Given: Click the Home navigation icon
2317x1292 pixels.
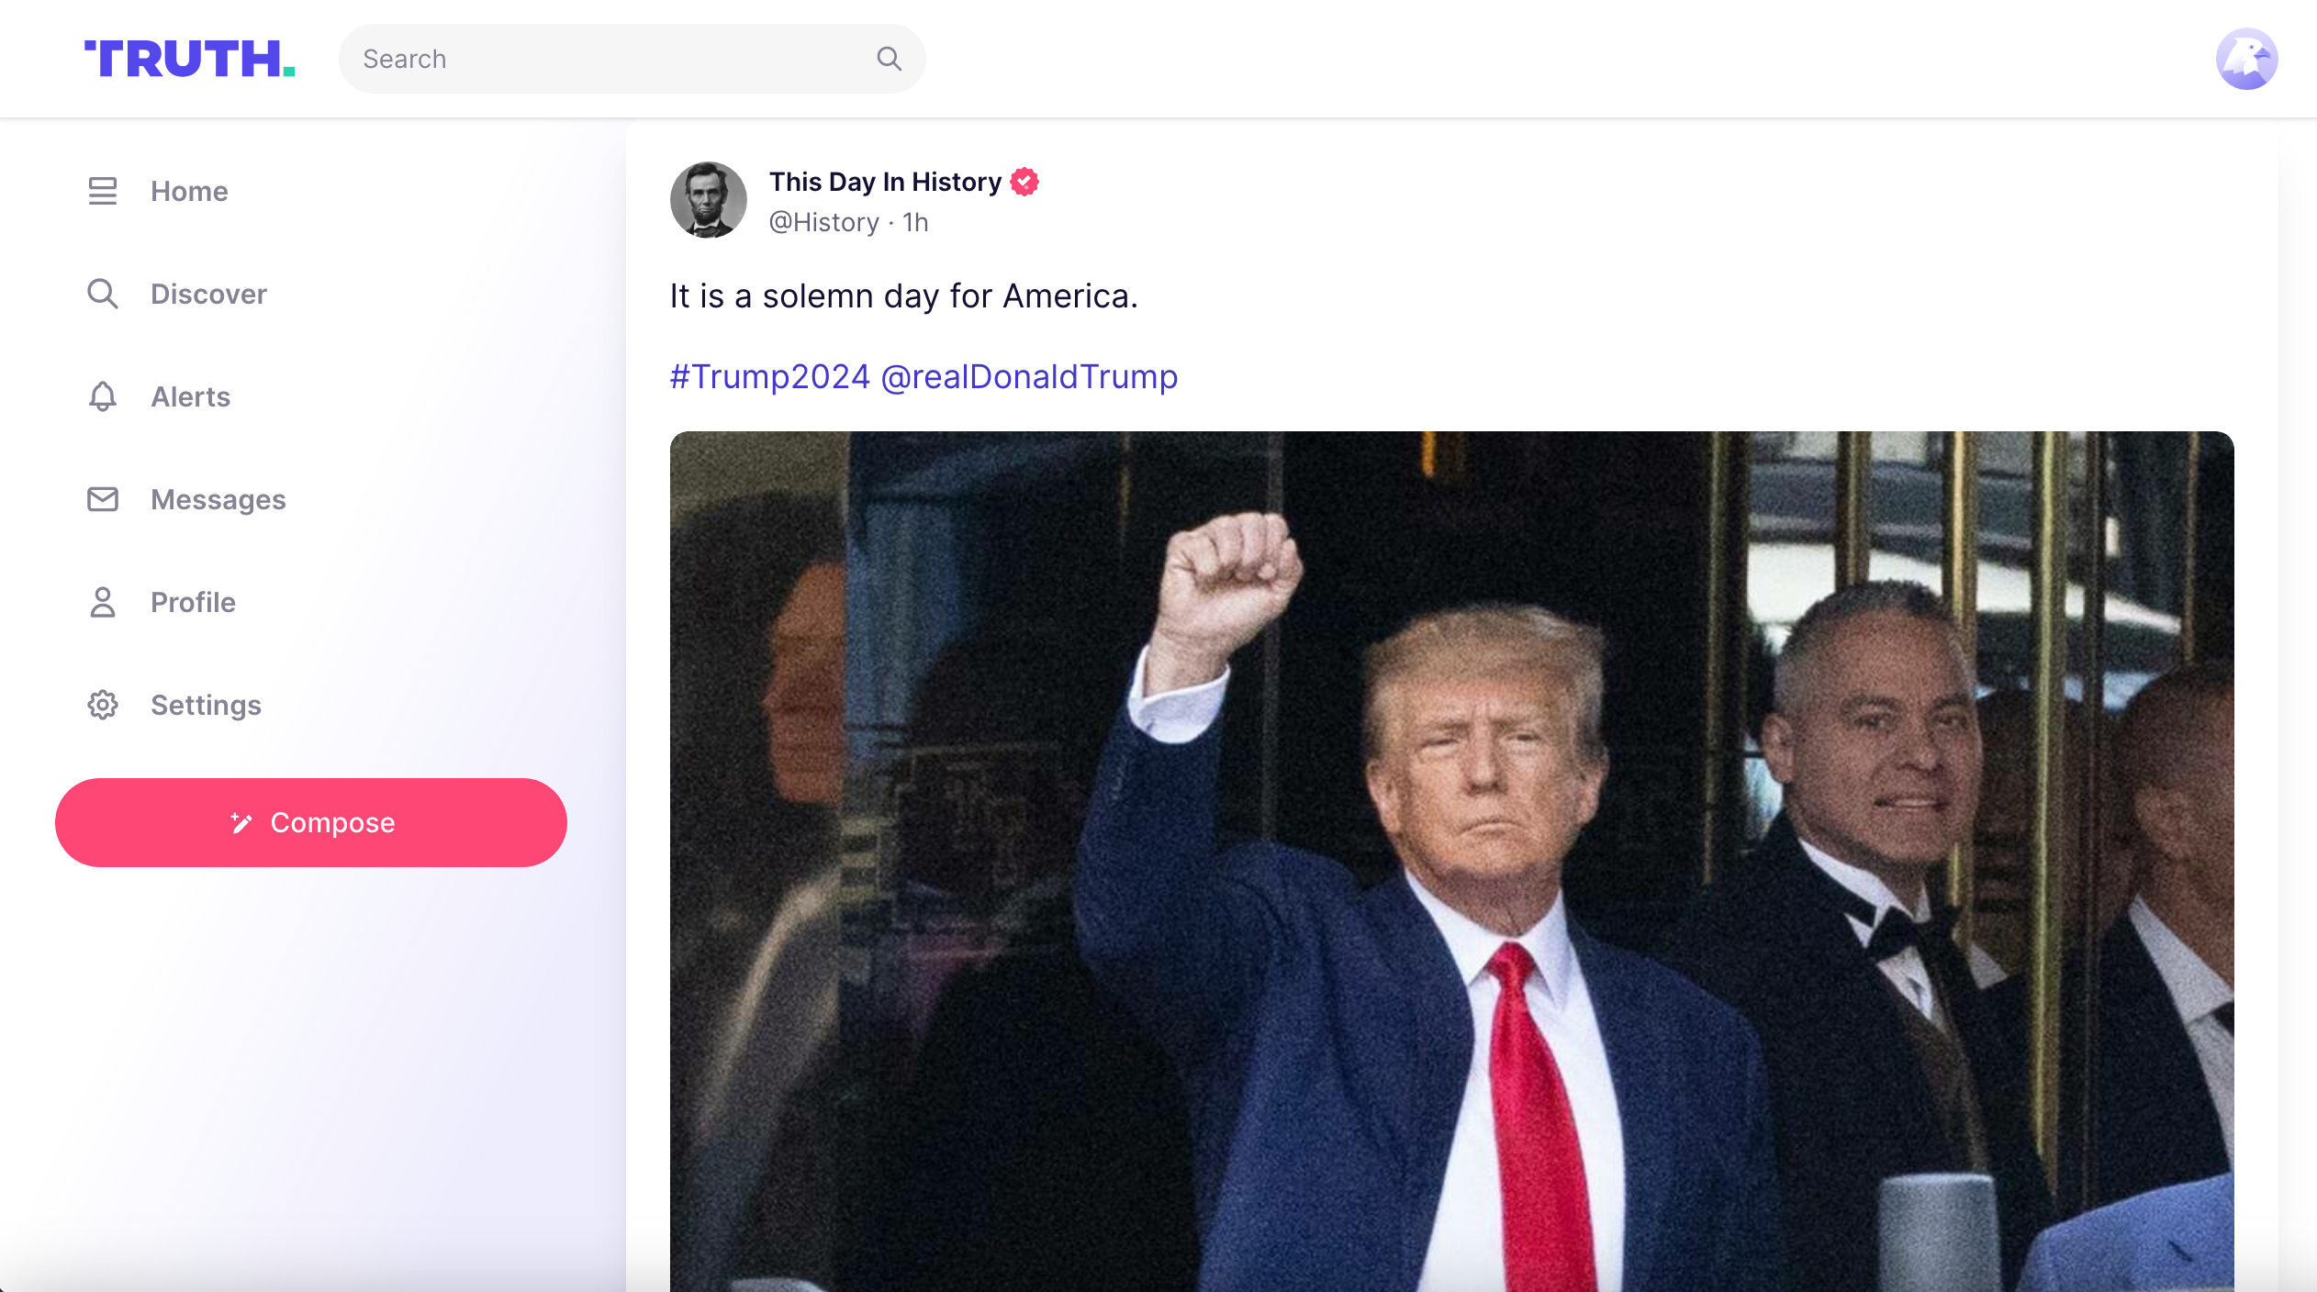Looking at the screenshot, I should (x=102, y=191).
